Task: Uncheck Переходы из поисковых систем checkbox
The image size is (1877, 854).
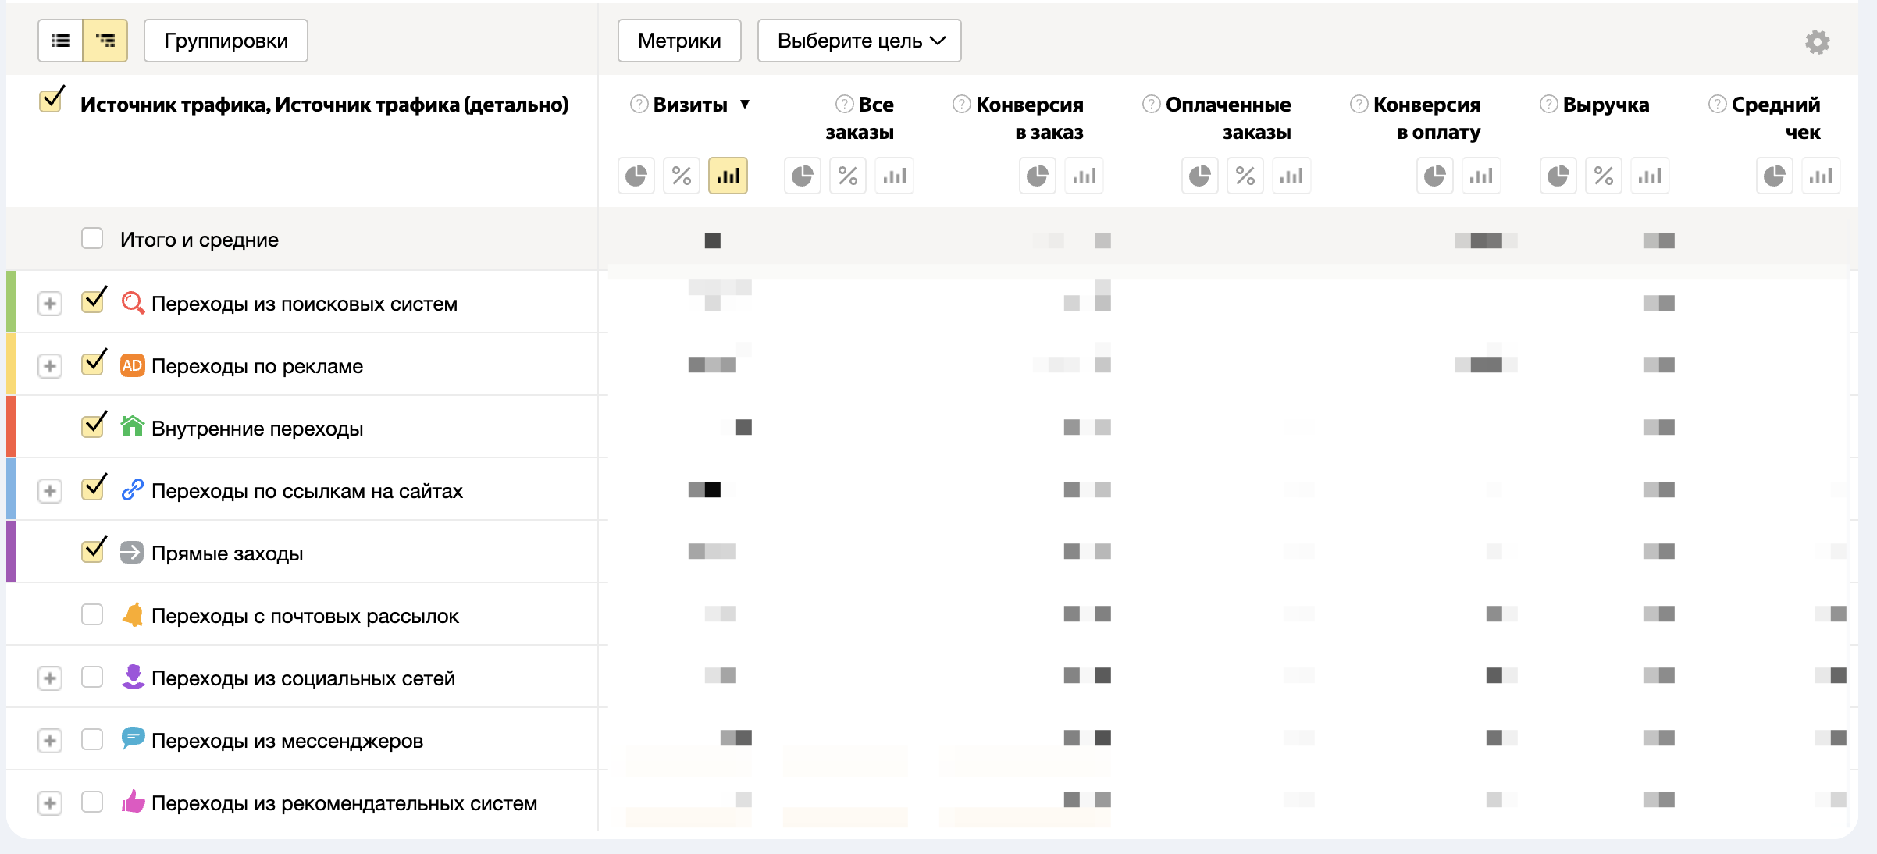Action: [93, 301]
